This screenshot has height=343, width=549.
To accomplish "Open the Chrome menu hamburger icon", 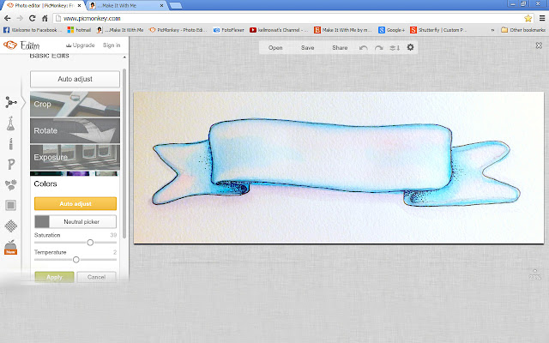I will click(x=542, y=18).
